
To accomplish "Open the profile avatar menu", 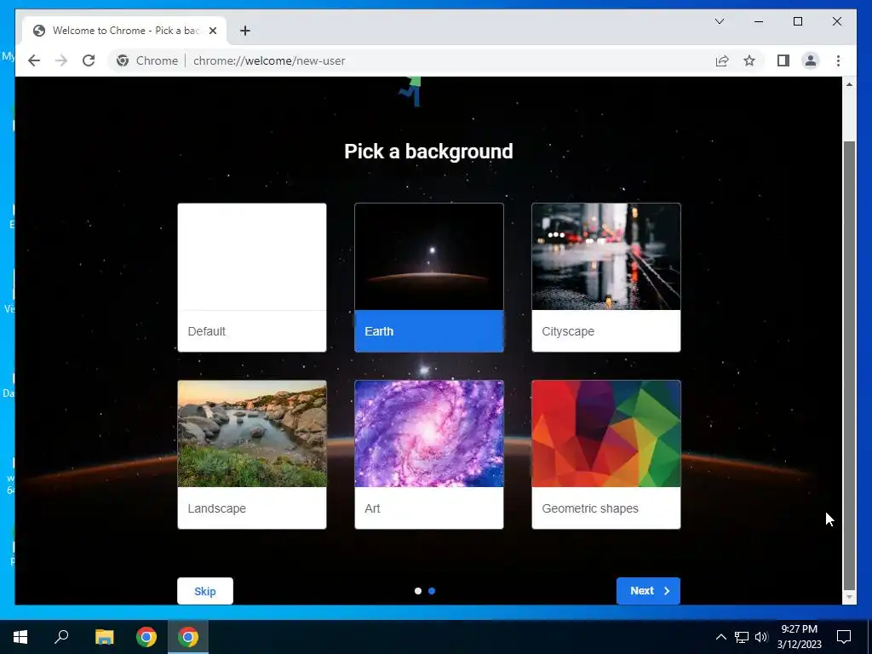I will pos(811,60).
